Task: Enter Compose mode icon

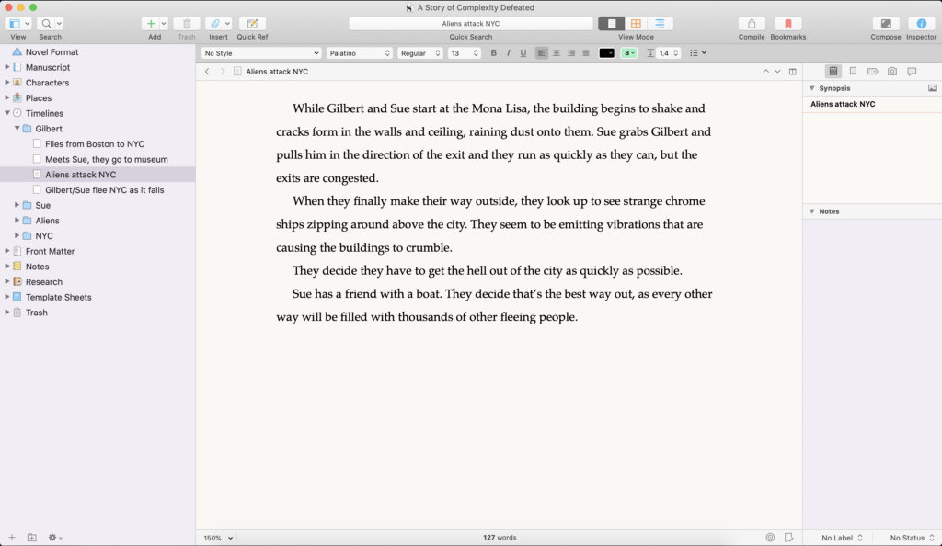Action: pos(886,23)
